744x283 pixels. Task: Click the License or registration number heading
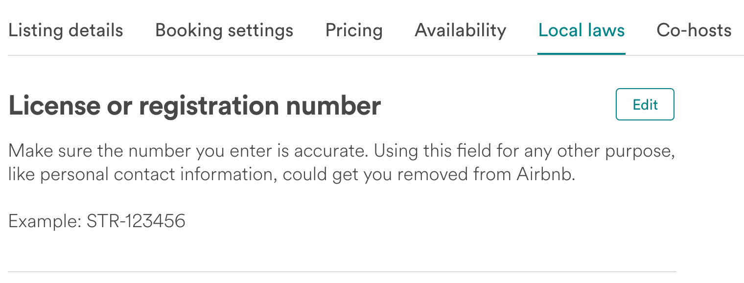[x=194, y=105]
